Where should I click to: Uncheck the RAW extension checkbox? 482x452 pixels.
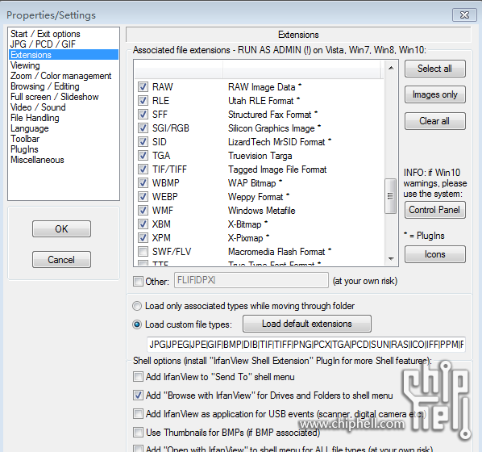(143, 87)
